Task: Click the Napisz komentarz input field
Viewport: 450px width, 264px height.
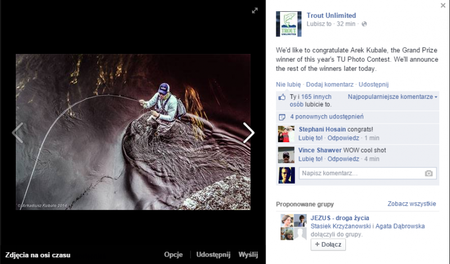Action: 360,174
